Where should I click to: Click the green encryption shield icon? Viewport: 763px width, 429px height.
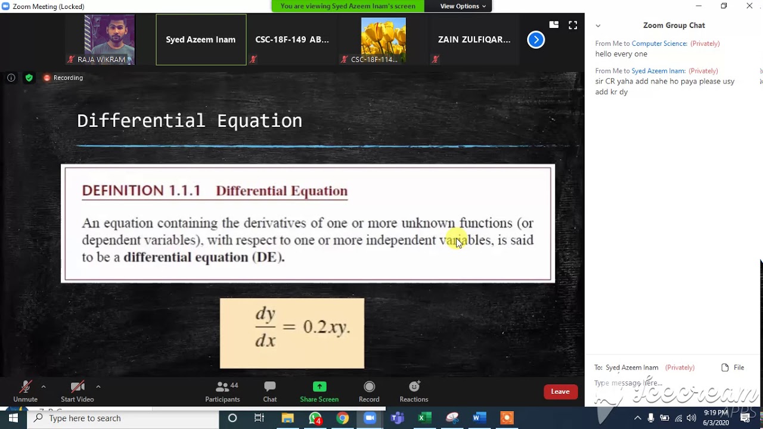point(29,77)
